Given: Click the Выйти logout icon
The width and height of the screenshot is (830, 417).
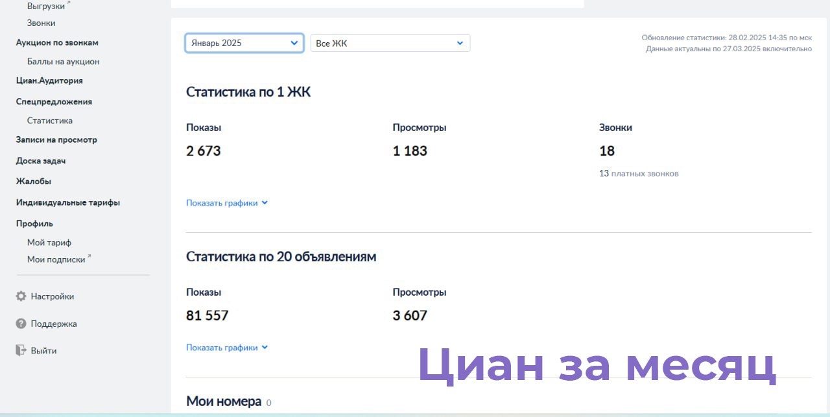Looking at the screenshot, I should [21, 351].
